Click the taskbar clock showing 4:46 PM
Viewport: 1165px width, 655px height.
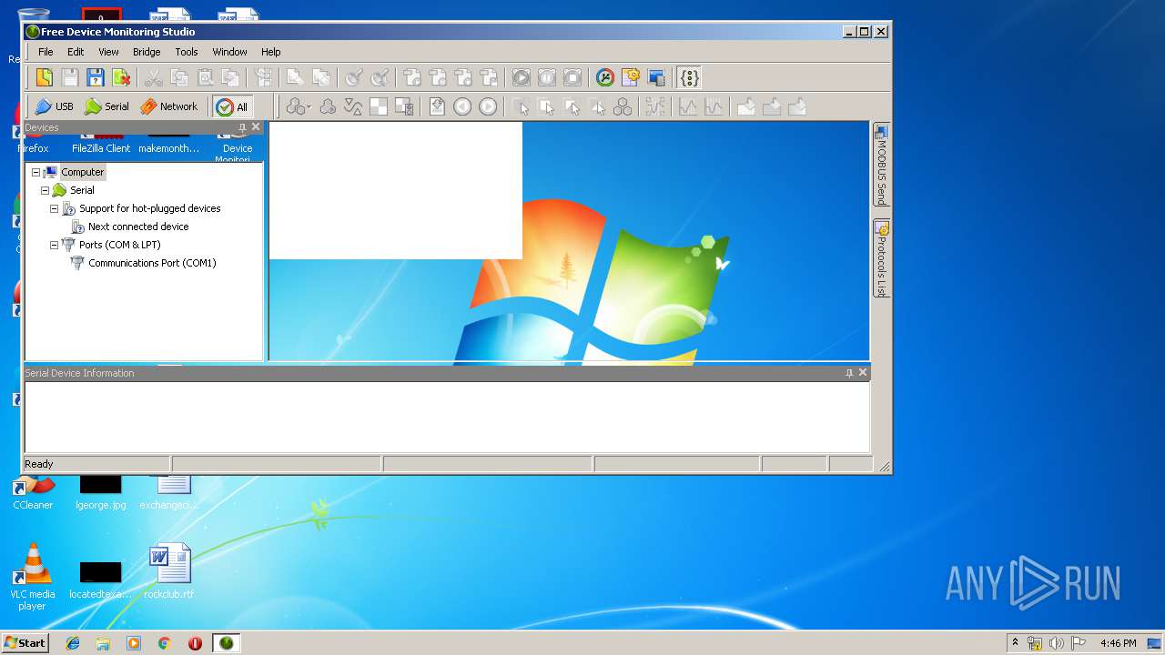[1118, 643]
